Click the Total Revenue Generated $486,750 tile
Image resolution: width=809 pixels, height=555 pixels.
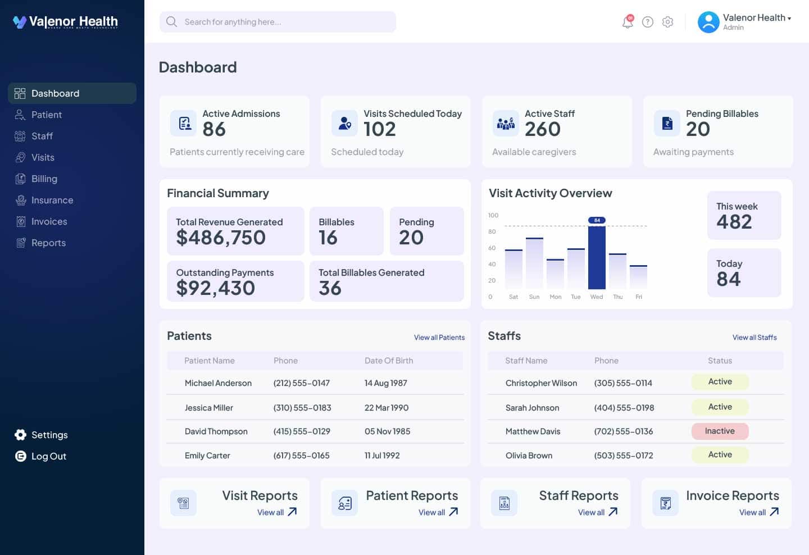pyautogui.click(x=235, y=231)
